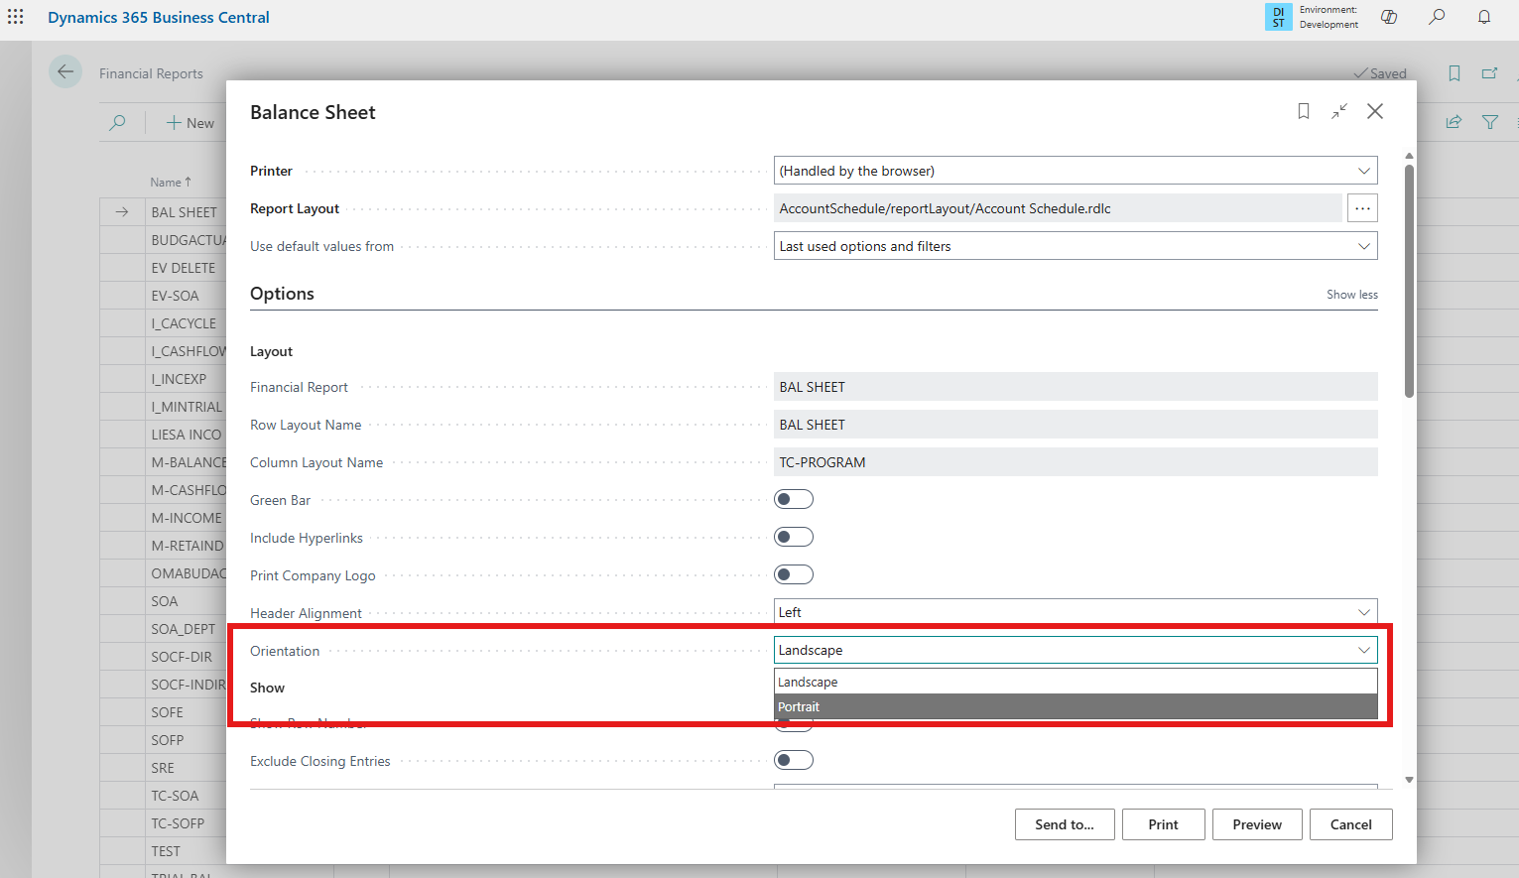This screenshot has width=1519, height=878.
Task: Click Row Layout Name field
Action: pyautogui.click(x=1076, y=425)
